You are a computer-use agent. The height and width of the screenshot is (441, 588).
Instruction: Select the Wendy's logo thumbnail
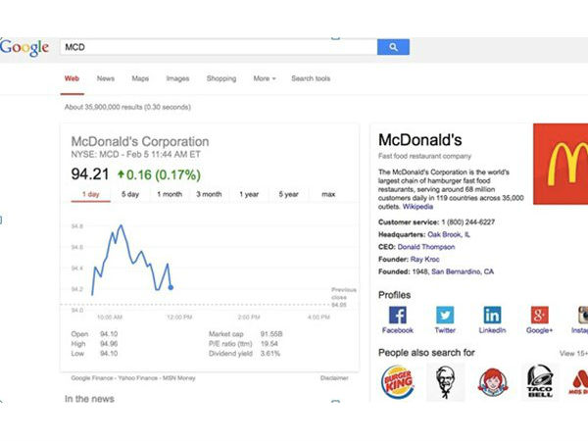coord(493,379)
